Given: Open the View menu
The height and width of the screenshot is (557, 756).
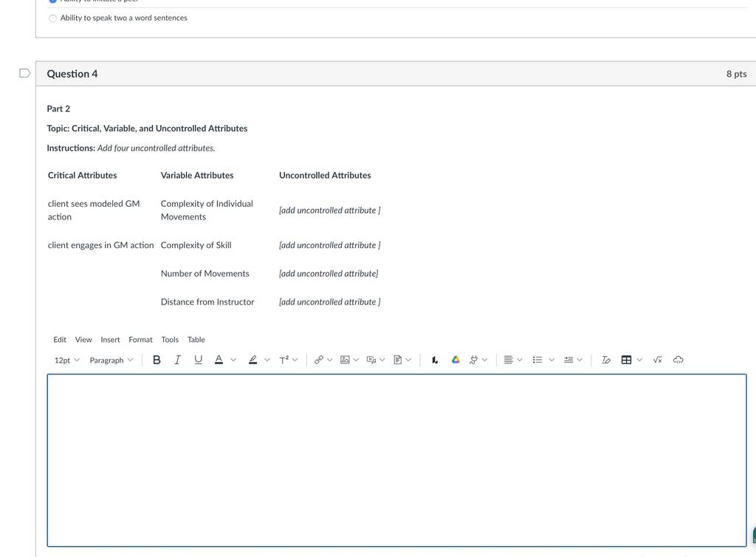Looking at the screenshot, I should point(83,340).
